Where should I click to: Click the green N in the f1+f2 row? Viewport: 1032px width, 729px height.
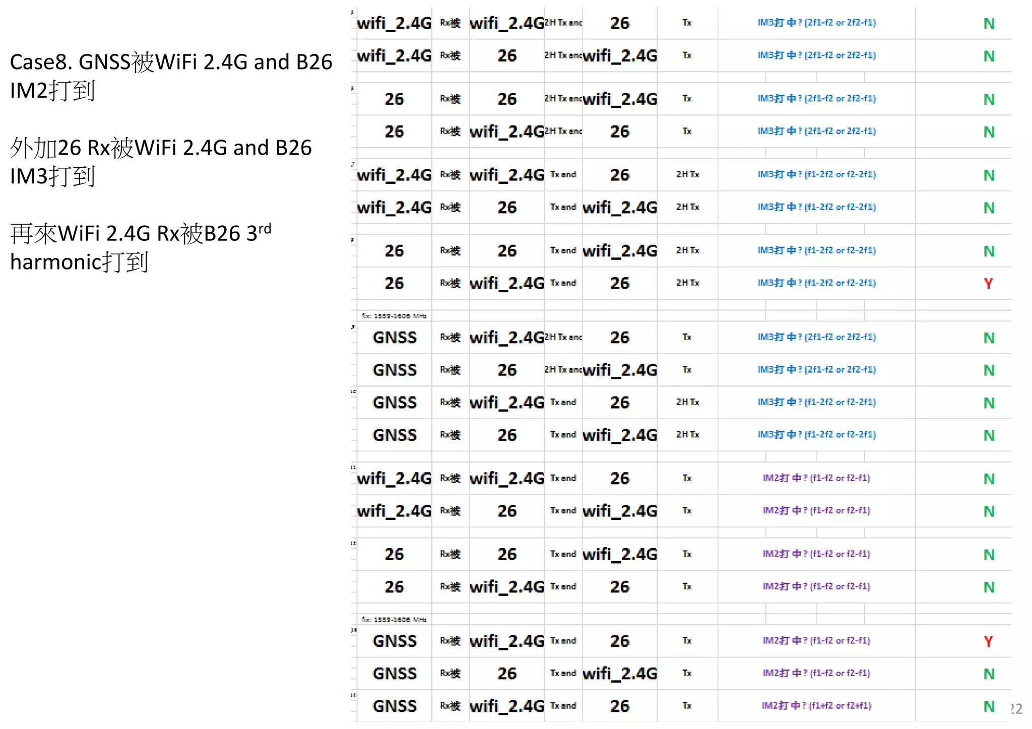[989, 706]
